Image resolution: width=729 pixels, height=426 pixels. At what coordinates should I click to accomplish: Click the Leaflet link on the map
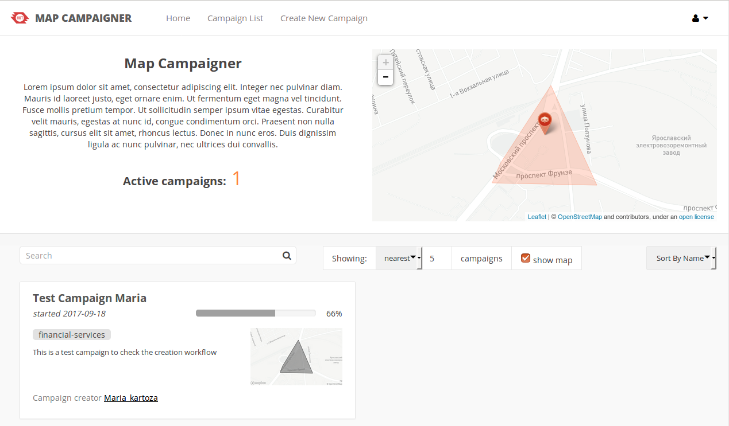(537, 216)
